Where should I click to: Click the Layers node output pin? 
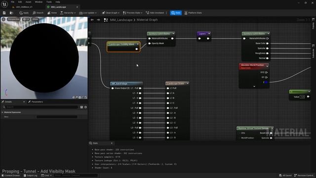point(208,39)
